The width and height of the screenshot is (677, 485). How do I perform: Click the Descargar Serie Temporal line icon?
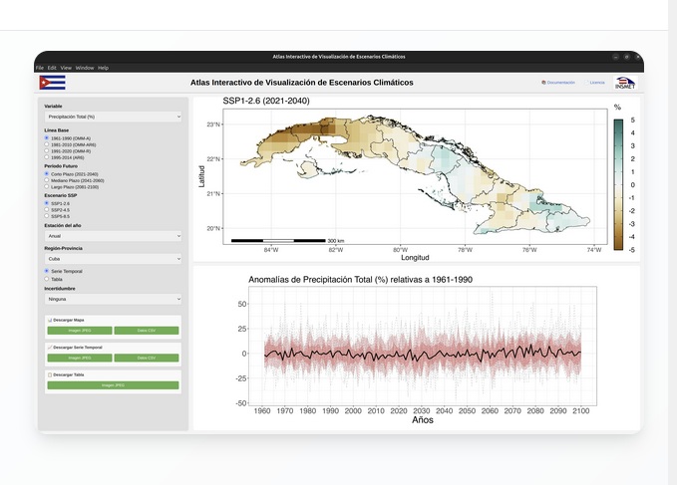point(50,347)
